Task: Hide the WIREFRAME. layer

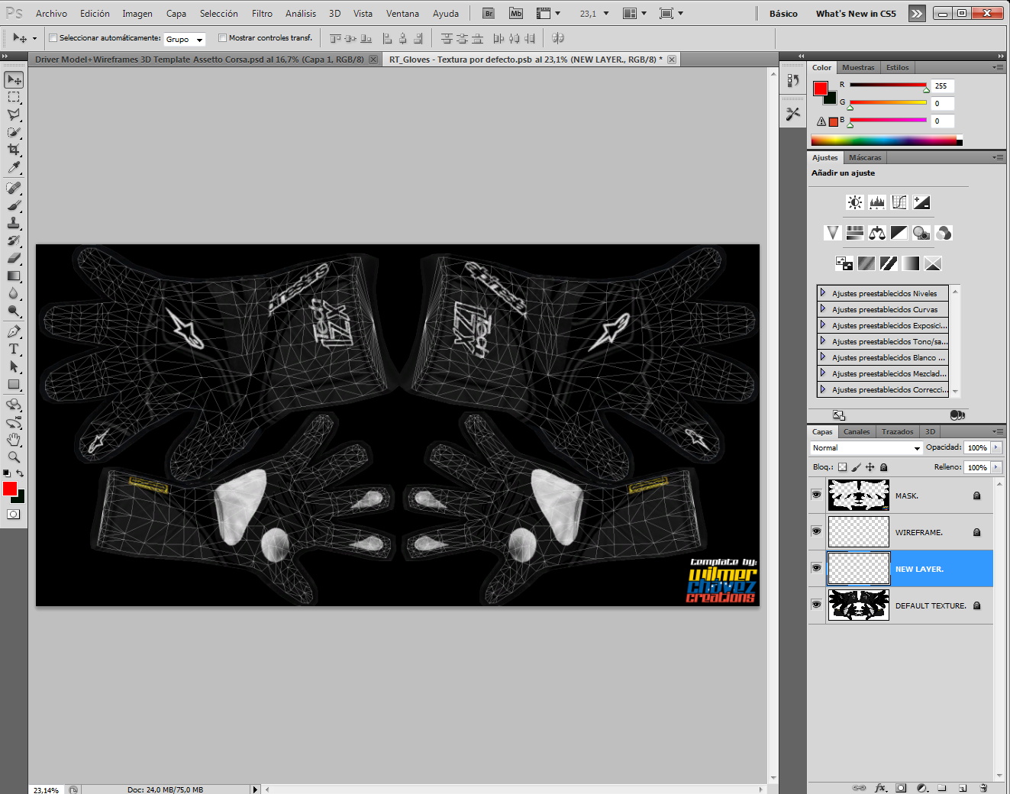Action: point(816,531)
